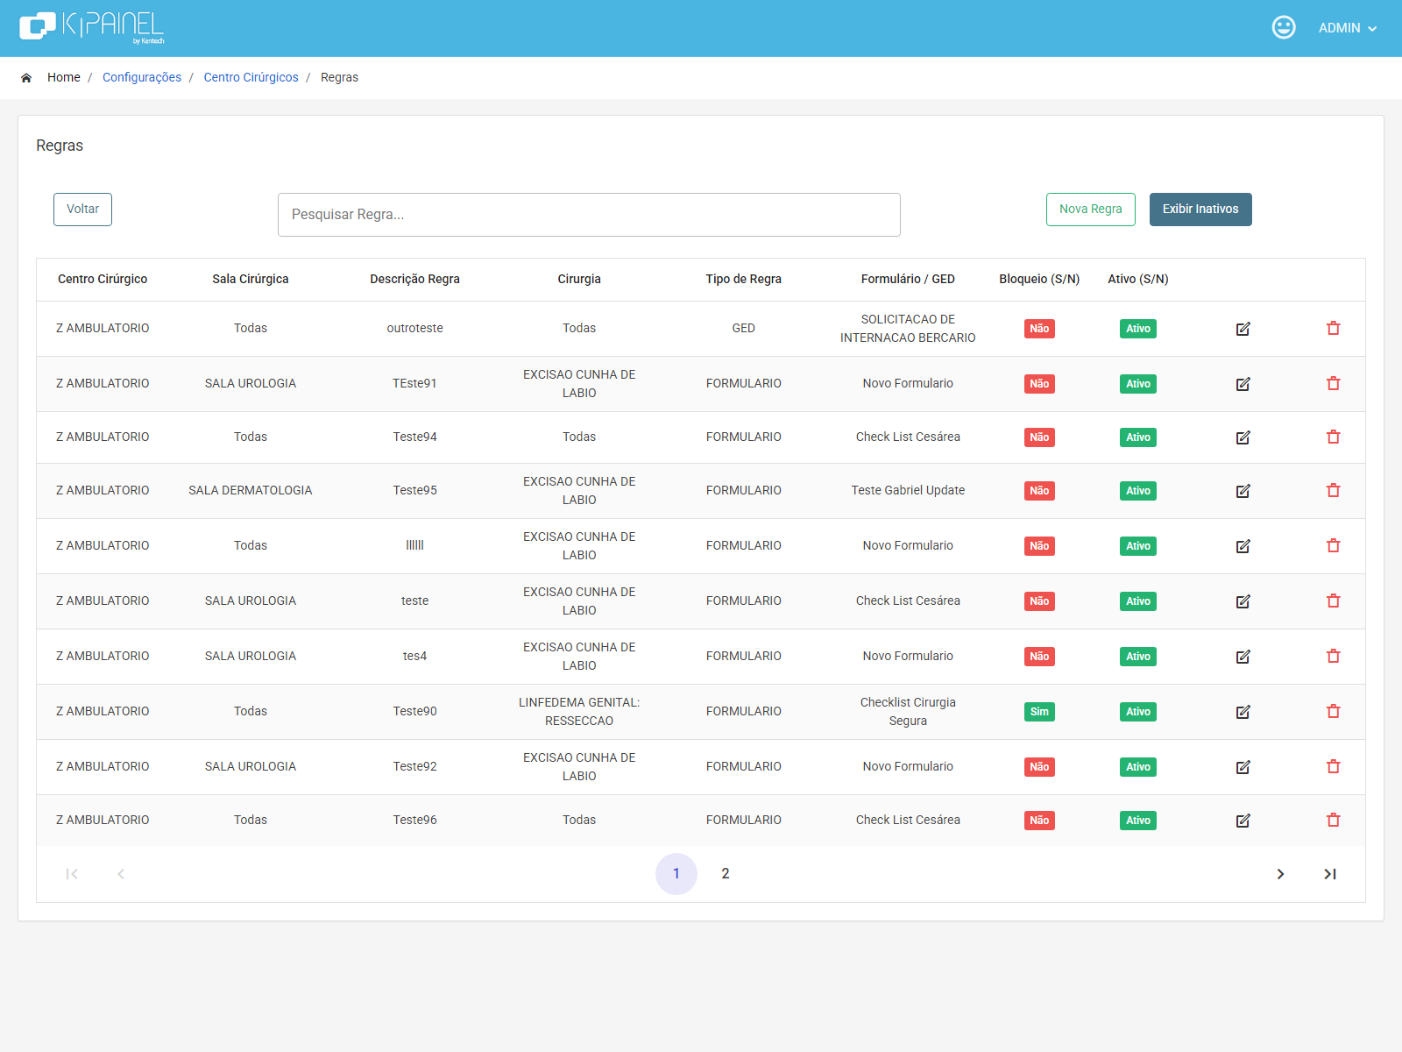This screenshot has height=1052, width=1402.
Task: Select page 2 in pagination
Action: pyautogui.click(x=726, y=873)
